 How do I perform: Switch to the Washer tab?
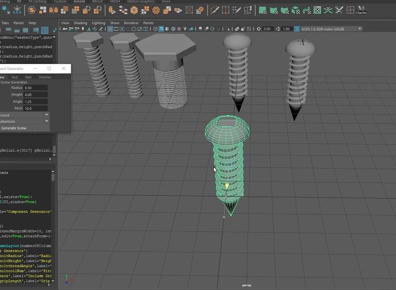[45, 77]
